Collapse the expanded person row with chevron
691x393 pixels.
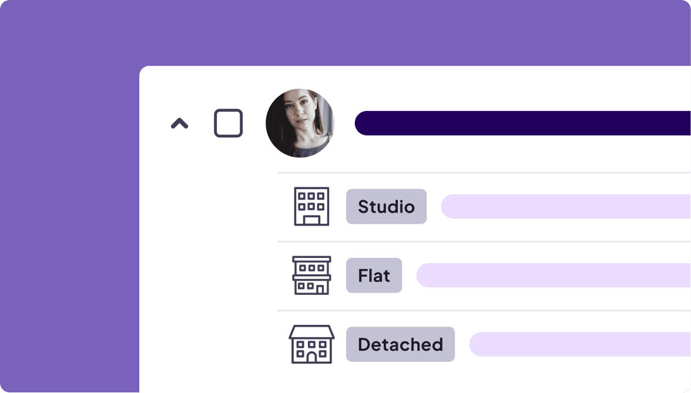[x=179, y=123]
